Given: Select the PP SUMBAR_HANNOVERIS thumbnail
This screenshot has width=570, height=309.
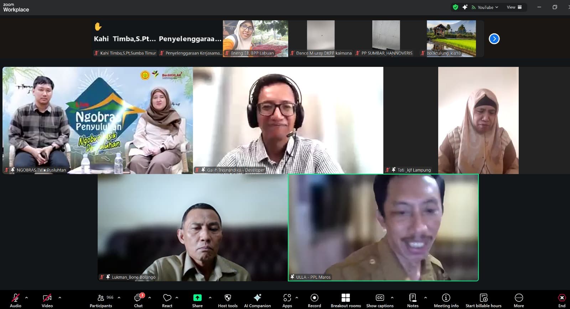Looking at the screenshot, I should click(386, 38).
